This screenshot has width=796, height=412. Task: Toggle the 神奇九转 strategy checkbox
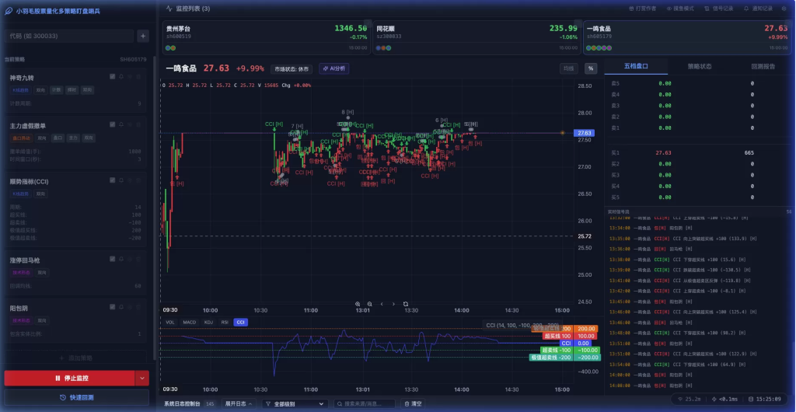click(x=112, y=77)
